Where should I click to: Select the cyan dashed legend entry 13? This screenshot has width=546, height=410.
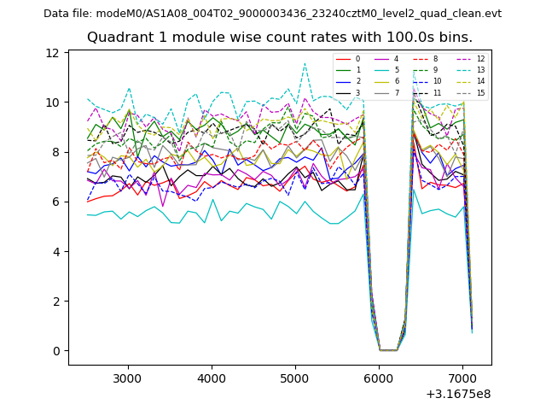click(463, 70)
